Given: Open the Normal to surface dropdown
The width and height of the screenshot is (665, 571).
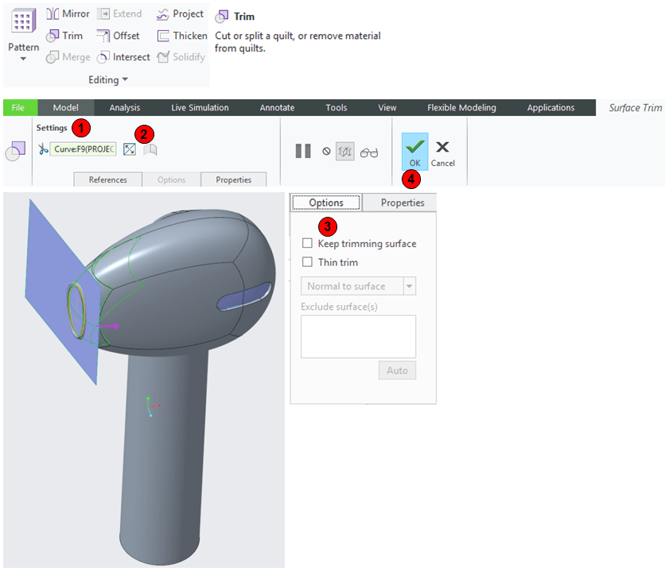Looking at the screenshot, I should point(410,286).
